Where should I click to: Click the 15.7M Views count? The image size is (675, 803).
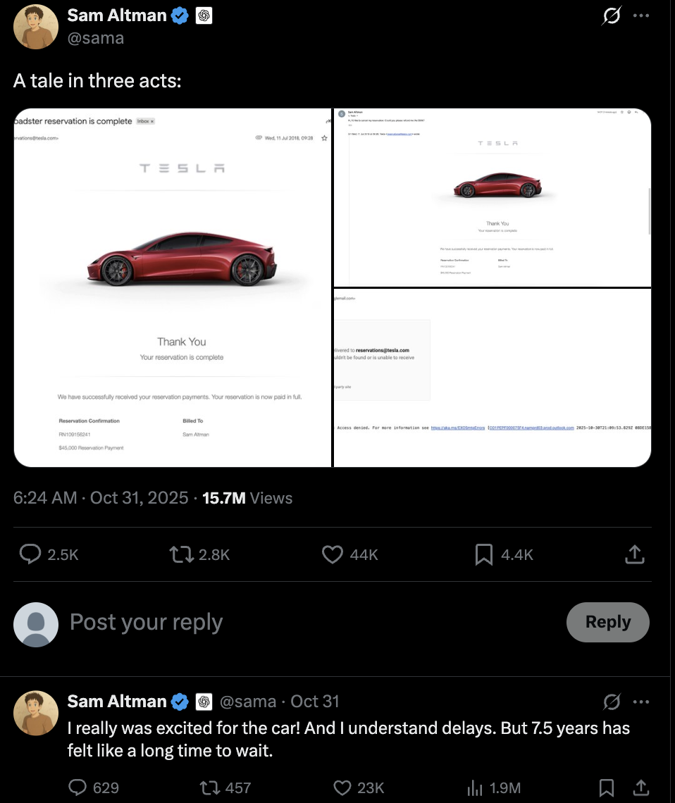click(x=247, y=498)
